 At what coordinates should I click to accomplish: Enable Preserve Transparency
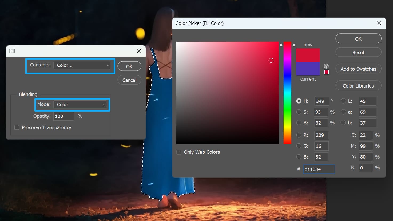click(17, 128)
